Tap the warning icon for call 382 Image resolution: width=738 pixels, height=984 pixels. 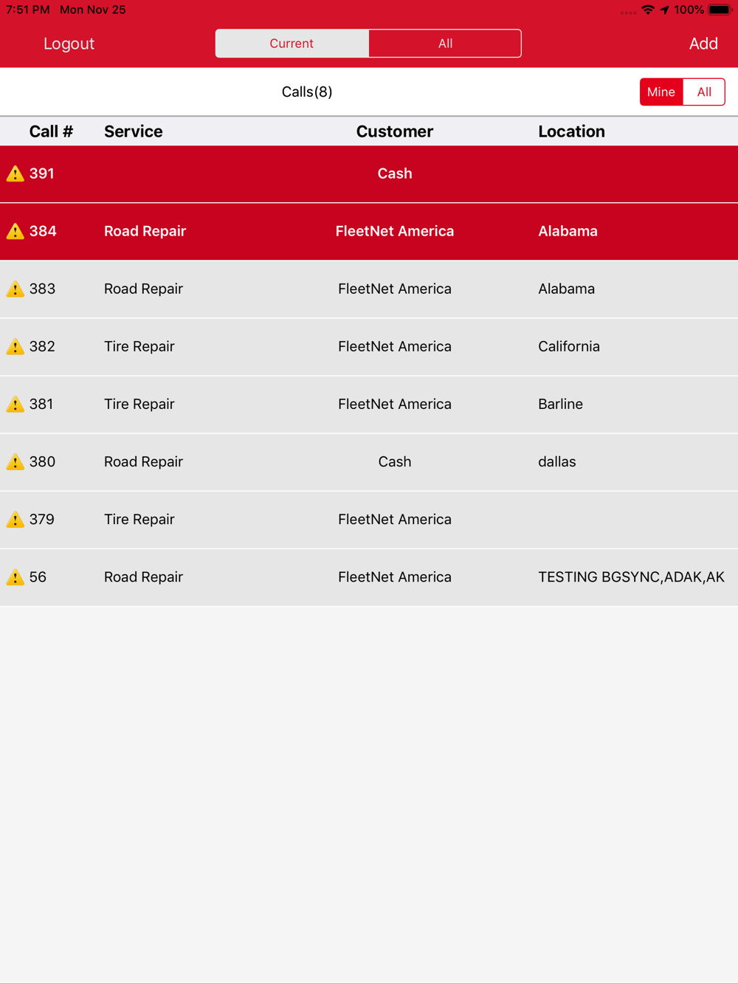click(x=15, y=346)
